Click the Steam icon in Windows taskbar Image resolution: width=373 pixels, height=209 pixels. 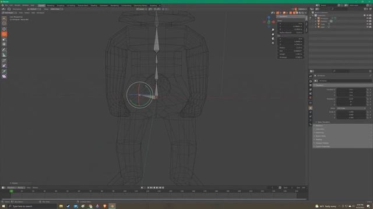click(x=68, y=206)
